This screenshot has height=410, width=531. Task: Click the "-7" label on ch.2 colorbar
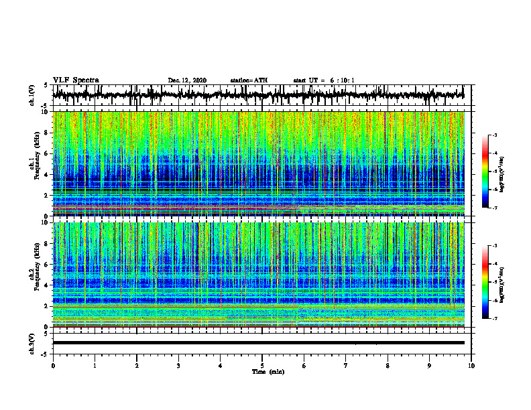coord(494,319)
